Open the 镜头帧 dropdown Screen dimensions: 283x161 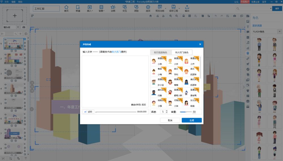click(x=18, y=27)
